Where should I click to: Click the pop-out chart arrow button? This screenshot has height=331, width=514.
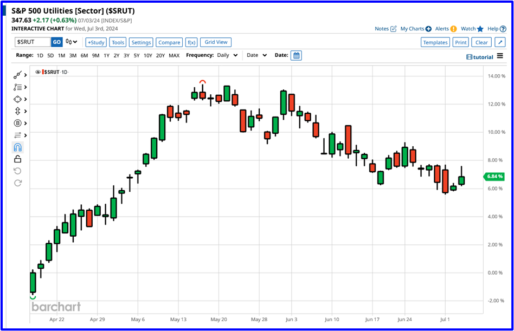click(x=500, y=42)
